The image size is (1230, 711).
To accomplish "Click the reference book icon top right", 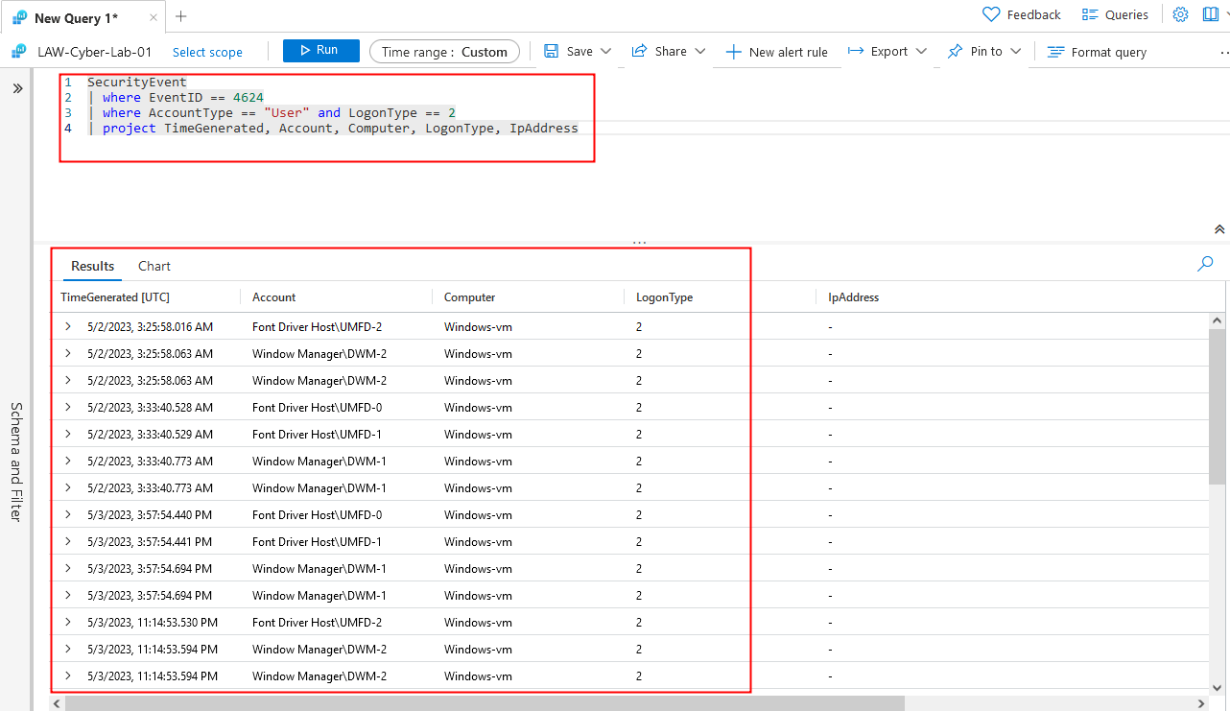I will (1211, 14).
